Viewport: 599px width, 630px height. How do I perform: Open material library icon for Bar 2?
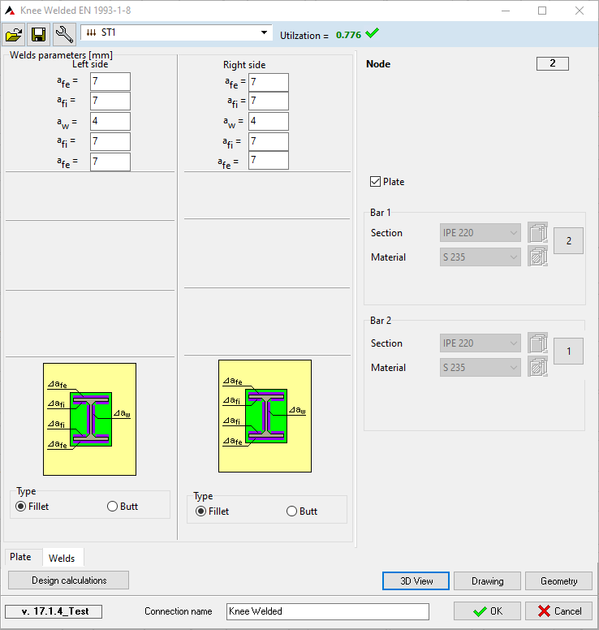pyautogui.click(x=537, y=367)
